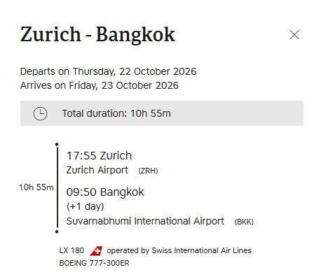Click the BOEING 777-300ER aircraft type
Viewport: 326px width, 279px height.
[x=94, y=263]
